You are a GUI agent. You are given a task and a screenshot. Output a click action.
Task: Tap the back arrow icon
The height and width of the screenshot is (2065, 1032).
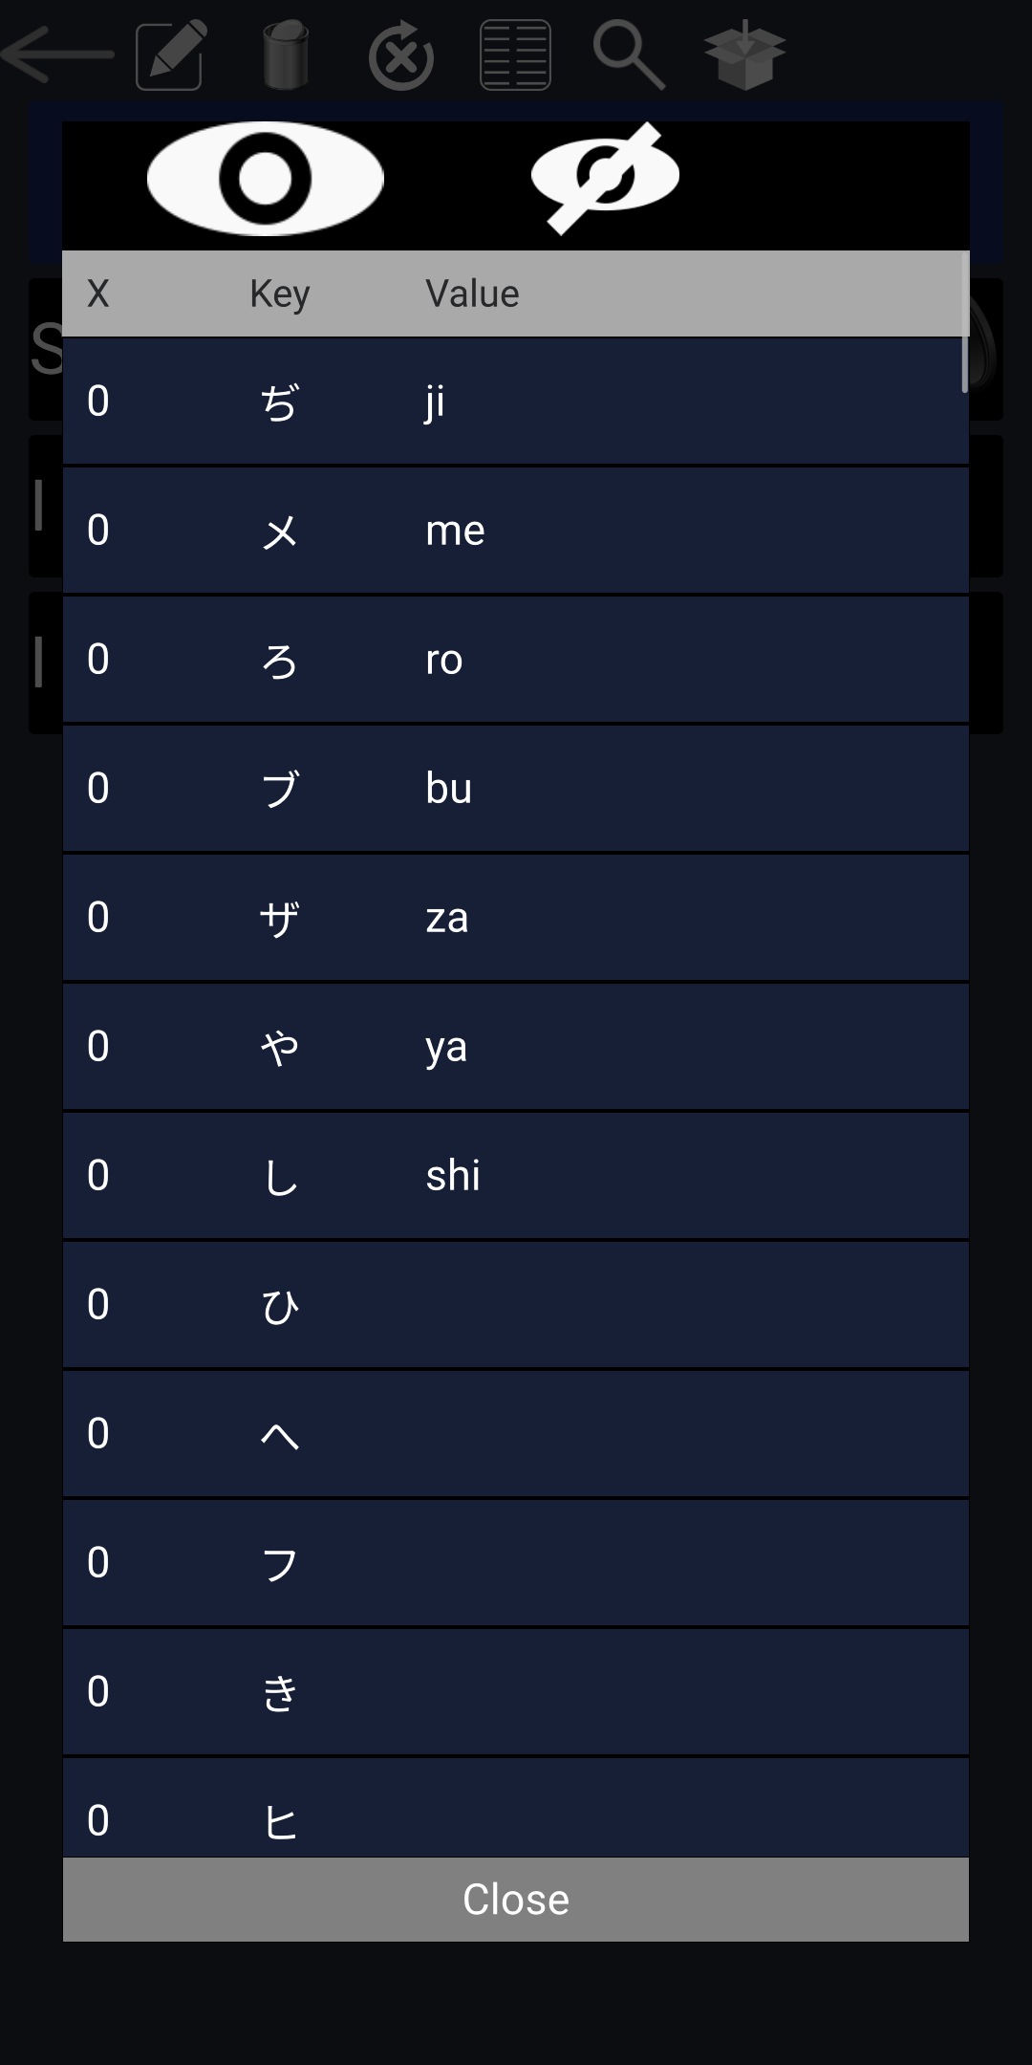tap(59, 54)
